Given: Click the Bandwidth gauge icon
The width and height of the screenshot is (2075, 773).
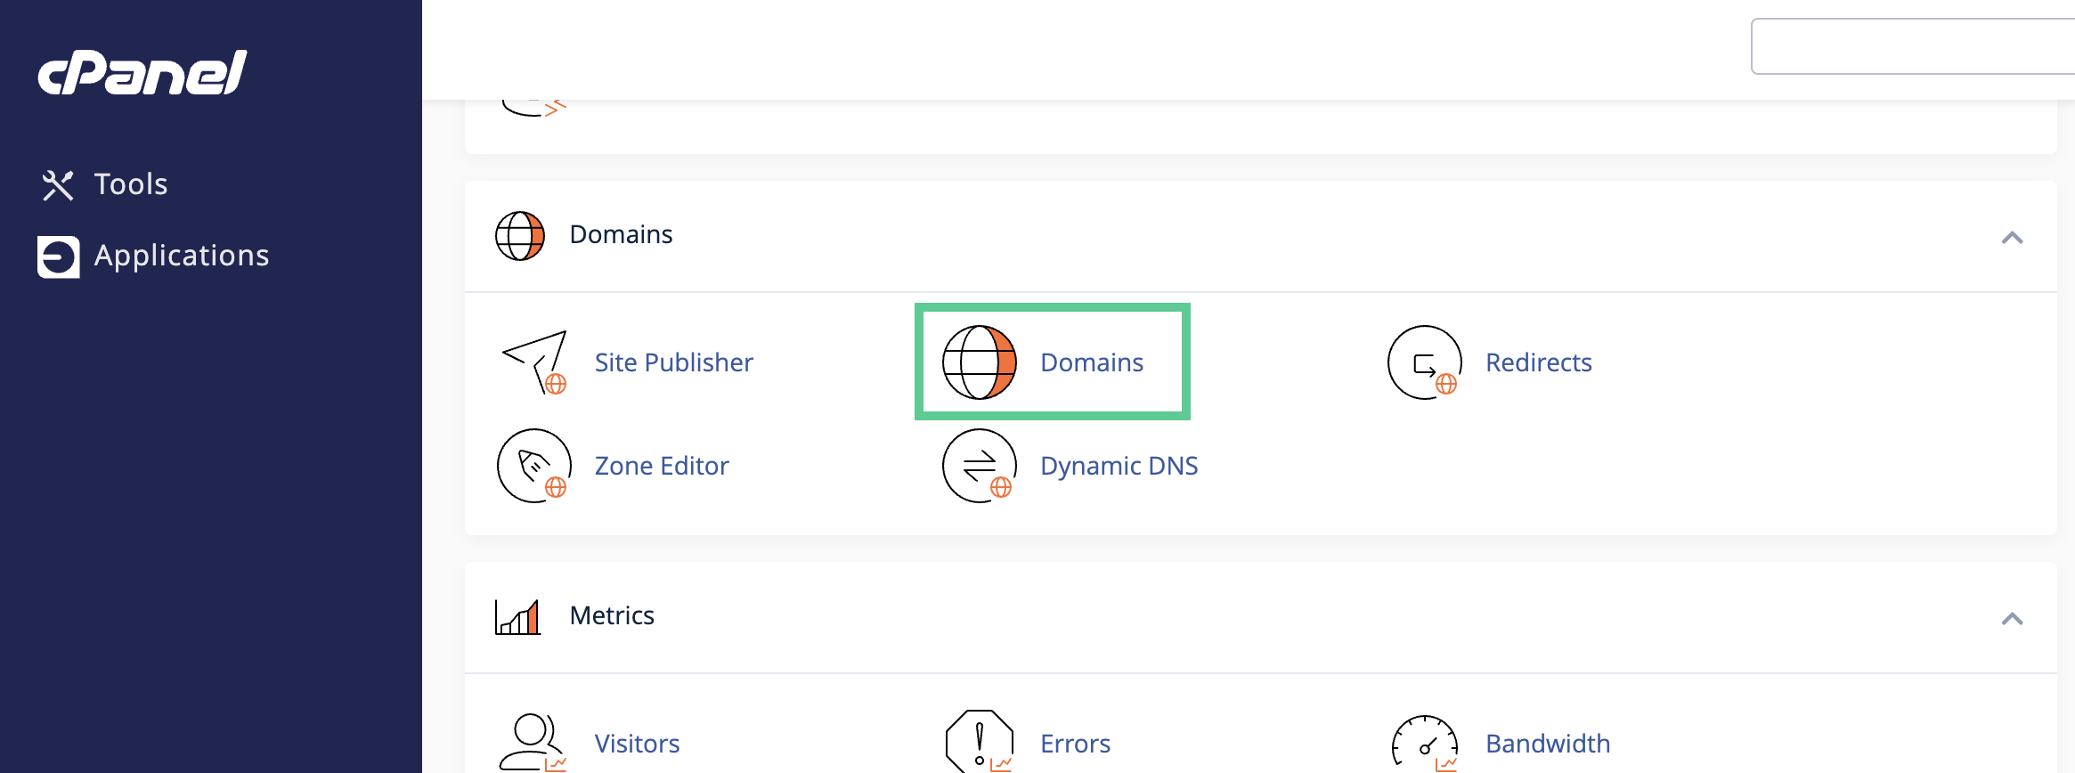Looking at the screenshot, I should pos(1425,743).
